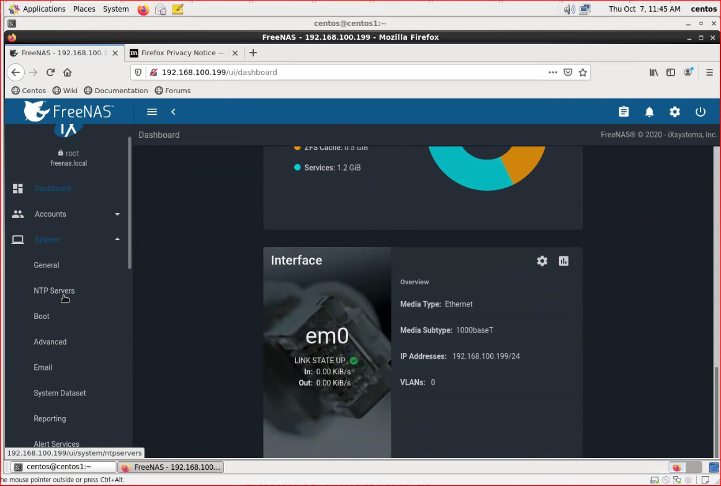Open System Dataset settings

point(60,393)
